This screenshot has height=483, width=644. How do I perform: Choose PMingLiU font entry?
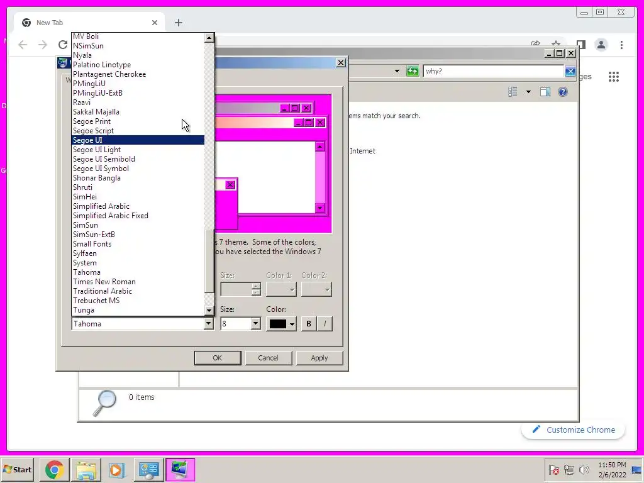[138, 84]
